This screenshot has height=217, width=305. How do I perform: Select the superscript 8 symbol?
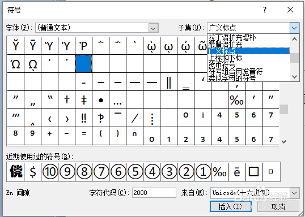click(x=15, y=136)
